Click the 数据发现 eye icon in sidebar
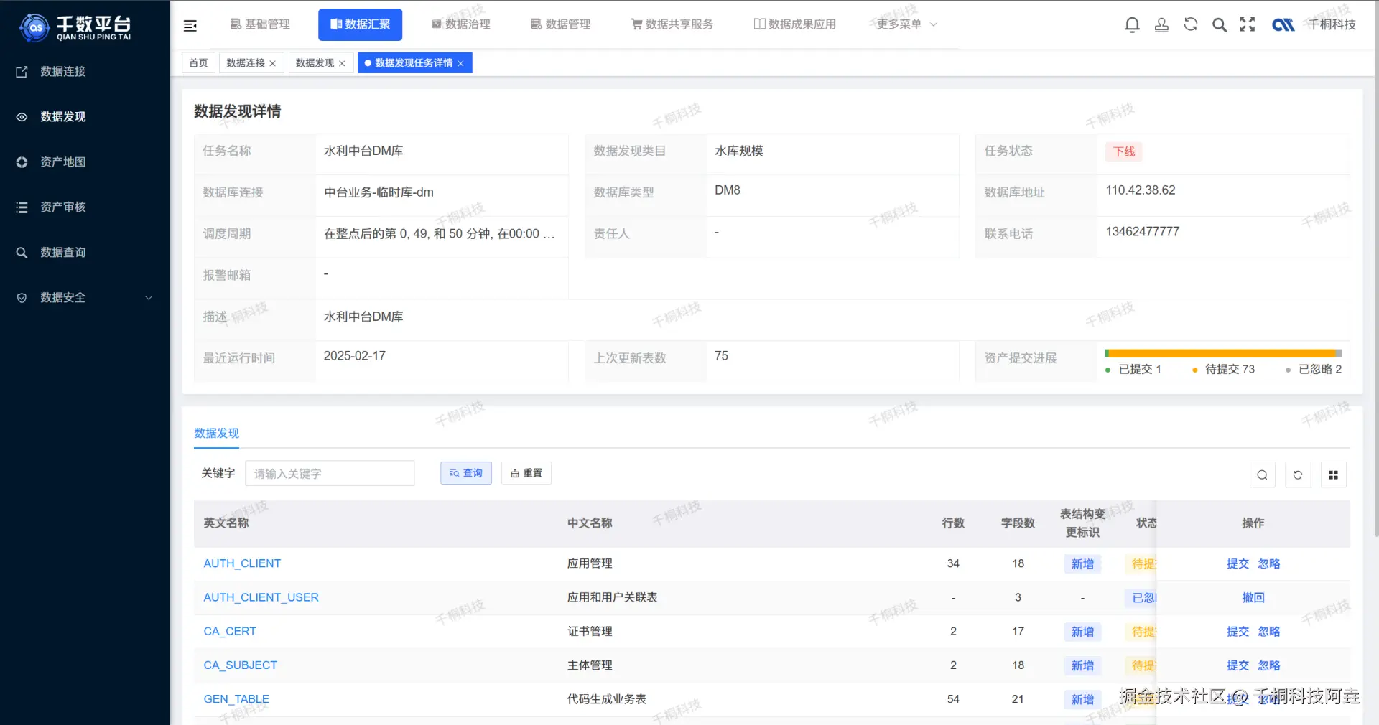This screenshot has height=725, width=1379. [21, 116]
